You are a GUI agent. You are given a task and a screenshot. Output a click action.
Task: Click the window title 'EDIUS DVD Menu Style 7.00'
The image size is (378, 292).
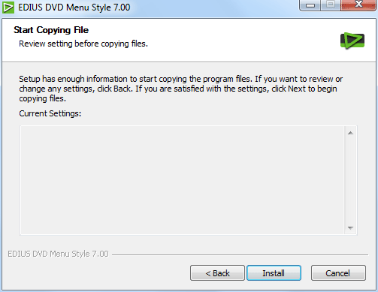coord(74,8)
